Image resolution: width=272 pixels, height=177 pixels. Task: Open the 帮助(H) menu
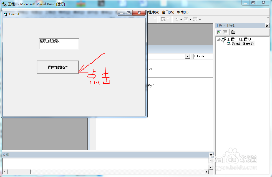[x=183, y=12]
